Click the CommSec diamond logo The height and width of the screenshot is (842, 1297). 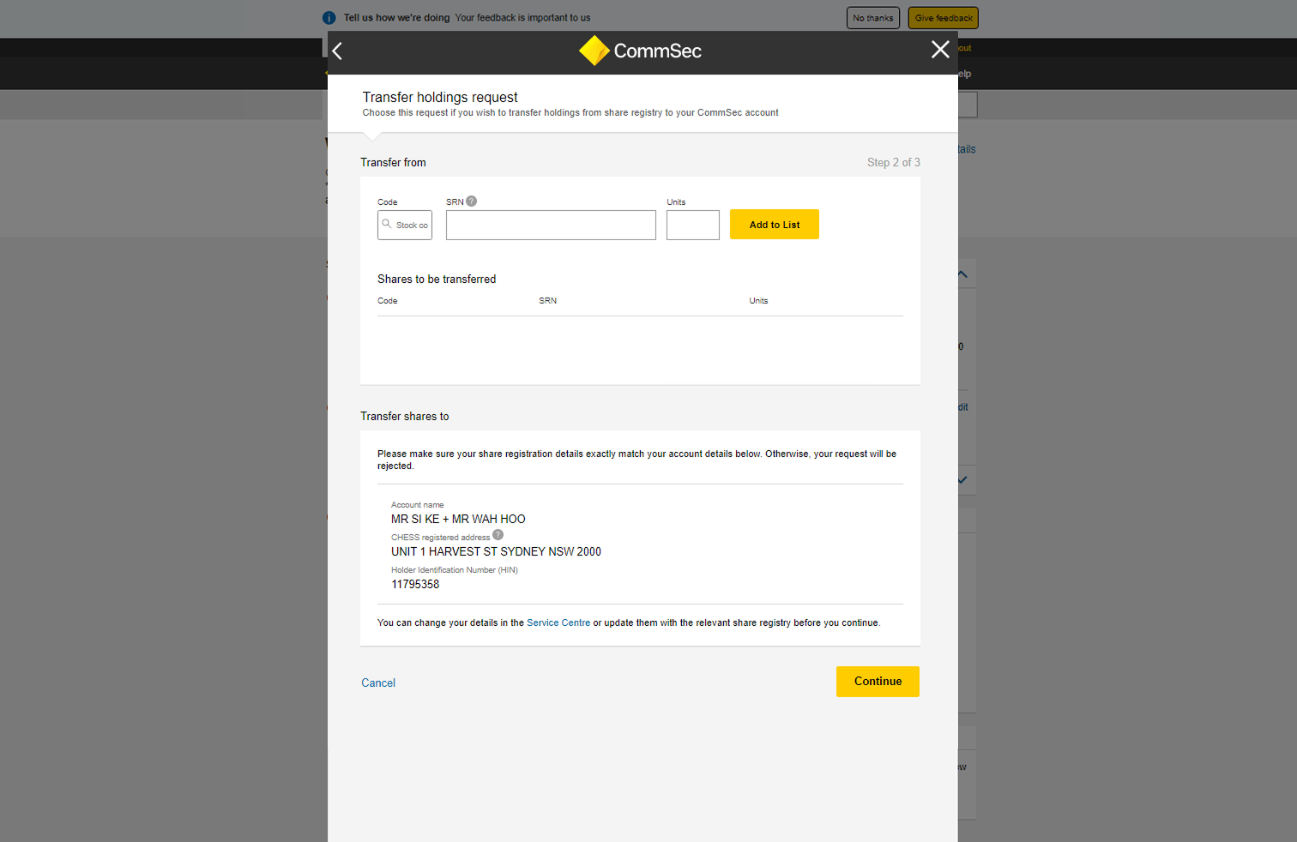point(594,51)
